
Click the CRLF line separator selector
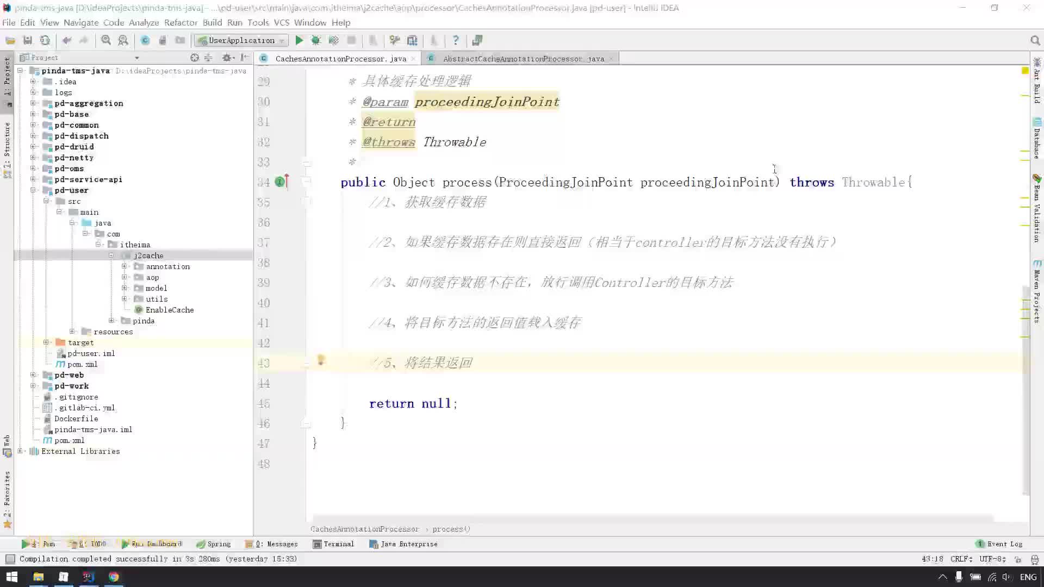click(x=961, y=559)
